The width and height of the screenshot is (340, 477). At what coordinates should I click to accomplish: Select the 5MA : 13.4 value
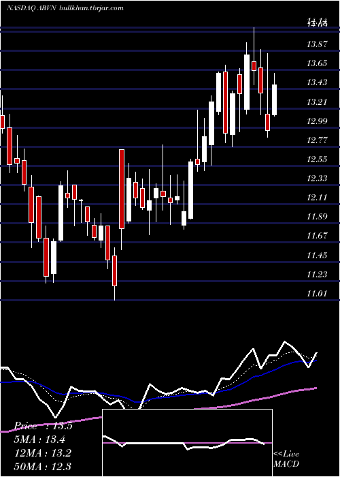40,440
